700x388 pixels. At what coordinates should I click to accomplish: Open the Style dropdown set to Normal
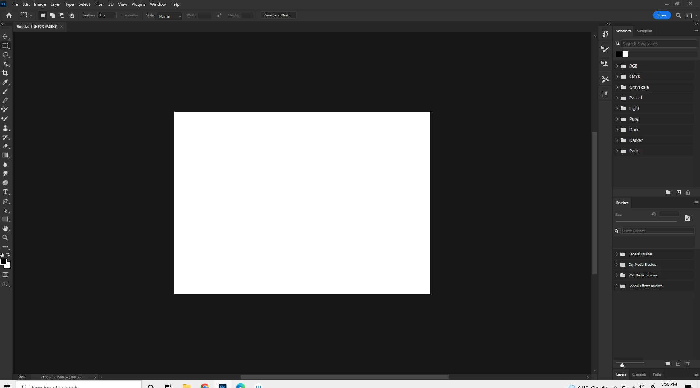point(169,16)
